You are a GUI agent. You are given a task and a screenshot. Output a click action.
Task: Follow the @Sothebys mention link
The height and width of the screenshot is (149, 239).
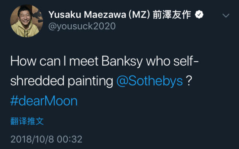(x=149, y=81)
